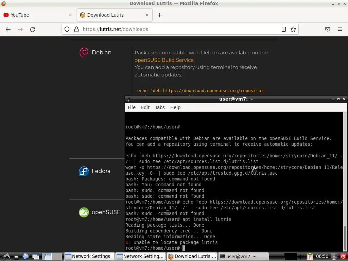The height and width of the screenshot is (261, 348).
Task: Open the Save to Pocket icon
Action: [328, 29]
